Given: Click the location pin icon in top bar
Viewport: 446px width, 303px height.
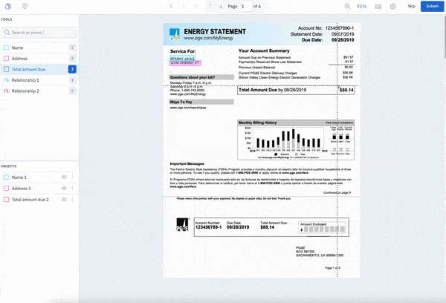Looking at the screenshot, I should (x=25, y=6).
